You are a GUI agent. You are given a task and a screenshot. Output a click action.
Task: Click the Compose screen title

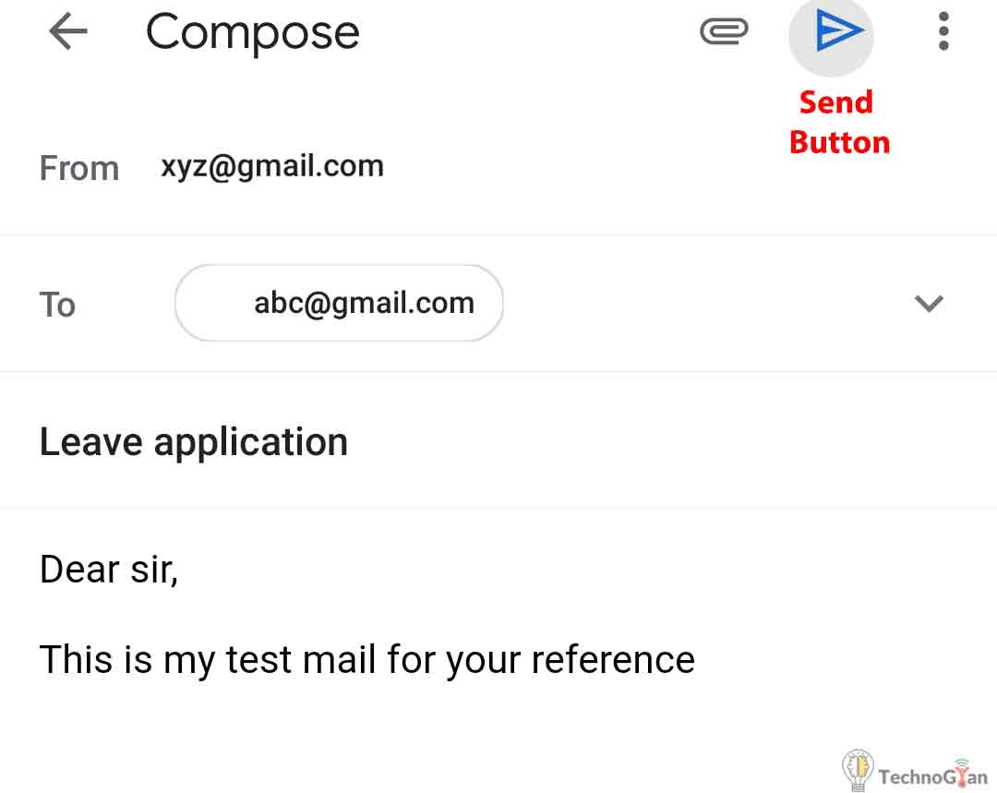(x=252, y=33)
